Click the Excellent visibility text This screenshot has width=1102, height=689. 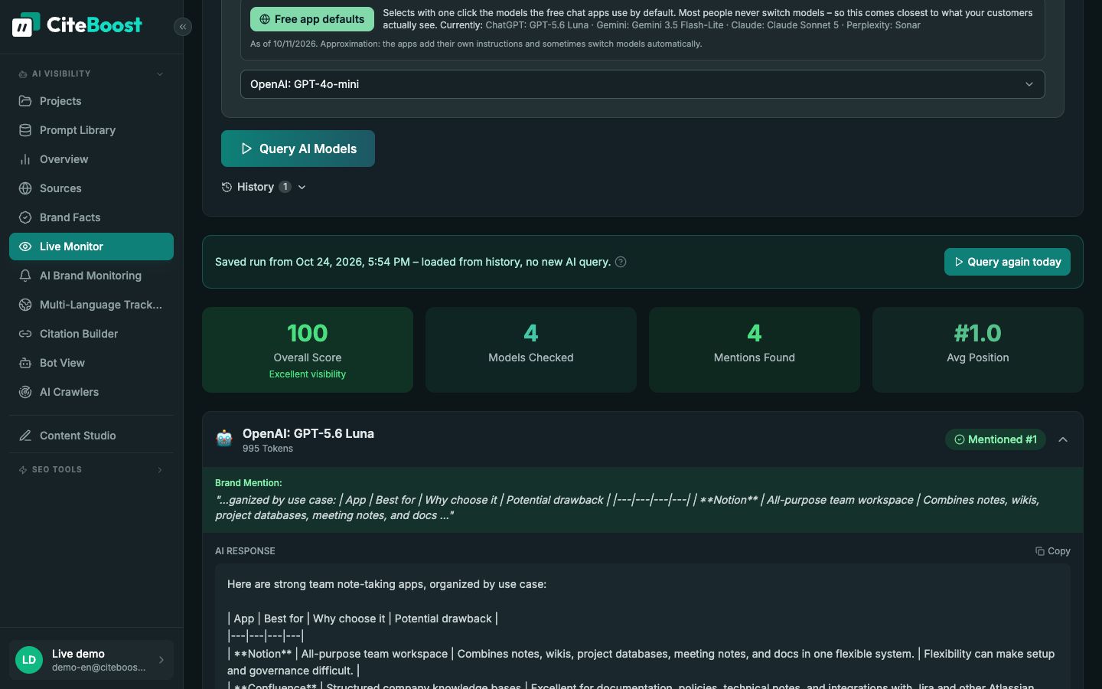(308, 374)
